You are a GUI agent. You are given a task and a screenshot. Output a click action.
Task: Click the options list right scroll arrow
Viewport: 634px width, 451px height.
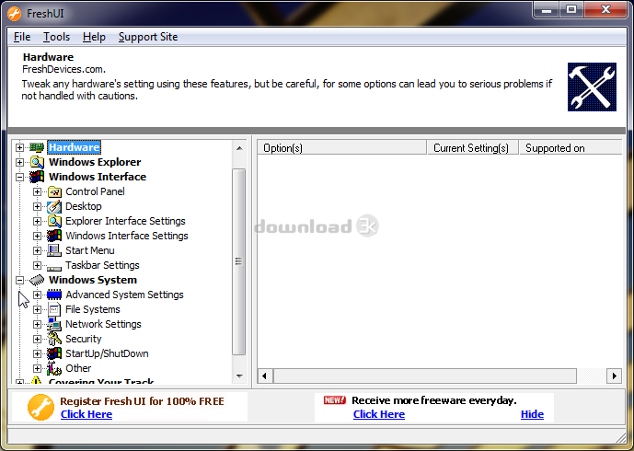(614, 376)
